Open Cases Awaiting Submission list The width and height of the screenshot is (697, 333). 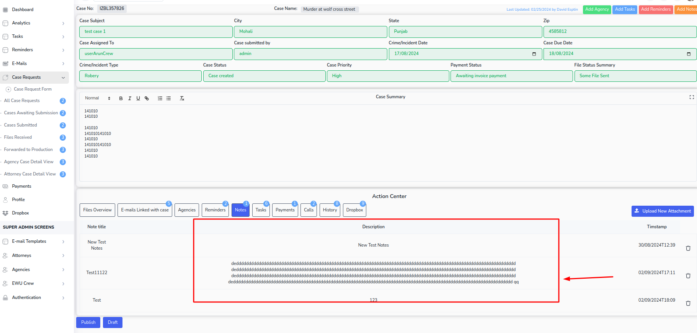coord(31,113)
